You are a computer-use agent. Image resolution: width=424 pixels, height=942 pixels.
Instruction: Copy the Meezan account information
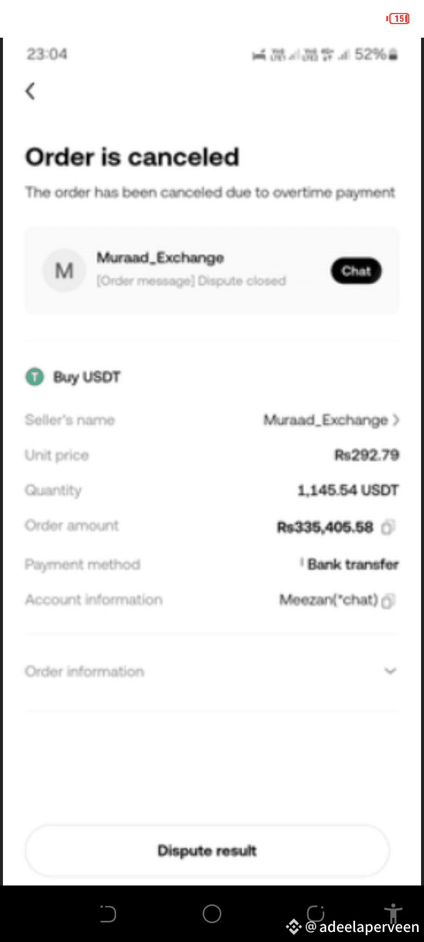pos(387,601)
